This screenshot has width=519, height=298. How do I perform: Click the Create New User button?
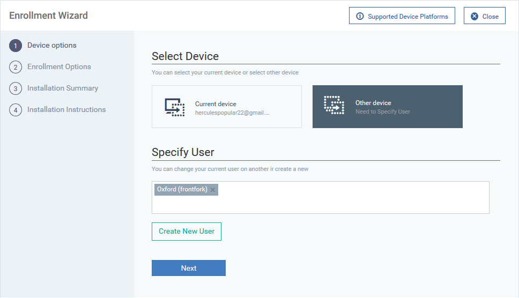187,232
